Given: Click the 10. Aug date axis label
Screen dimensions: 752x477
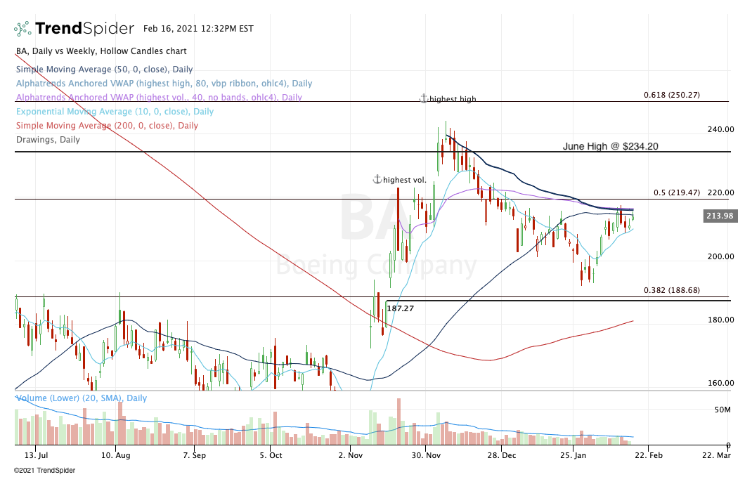Looking at the screenshot, I should (x=115, y=455).
